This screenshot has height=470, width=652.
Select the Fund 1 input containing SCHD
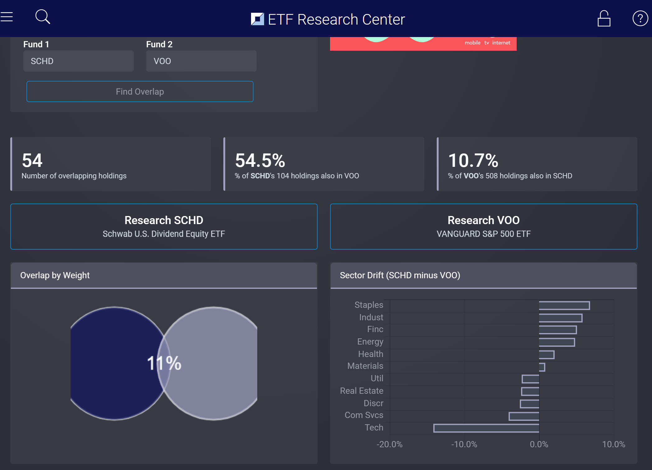click(78, 61)
